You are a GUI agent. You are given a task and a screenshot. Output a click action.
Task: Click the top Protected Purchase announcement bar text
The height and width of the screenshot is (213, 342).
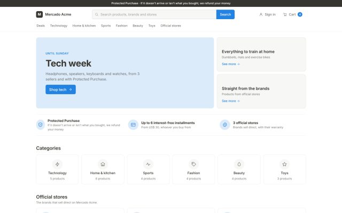pos(171,3)
